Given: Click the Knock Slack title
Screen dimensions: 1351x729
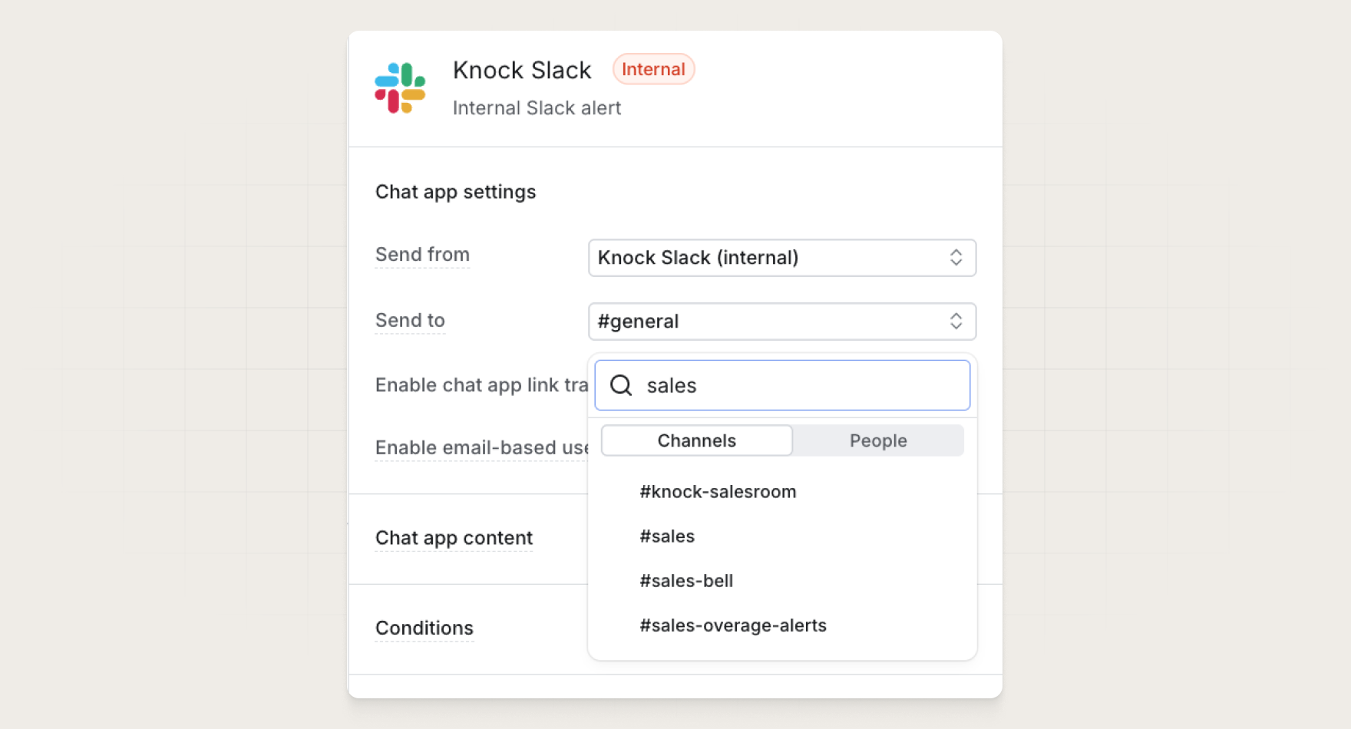Looking at the screenshot, I should 522,71.
